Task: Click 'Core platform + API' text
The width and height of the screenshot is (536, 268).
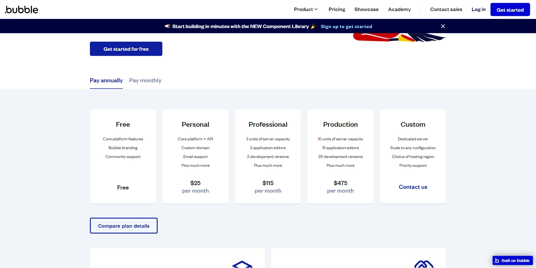Action: (195, 139)
